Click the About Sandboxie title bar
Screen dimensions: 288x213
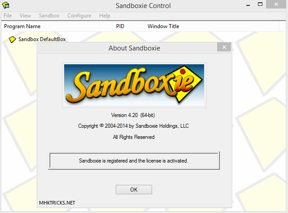126,48
